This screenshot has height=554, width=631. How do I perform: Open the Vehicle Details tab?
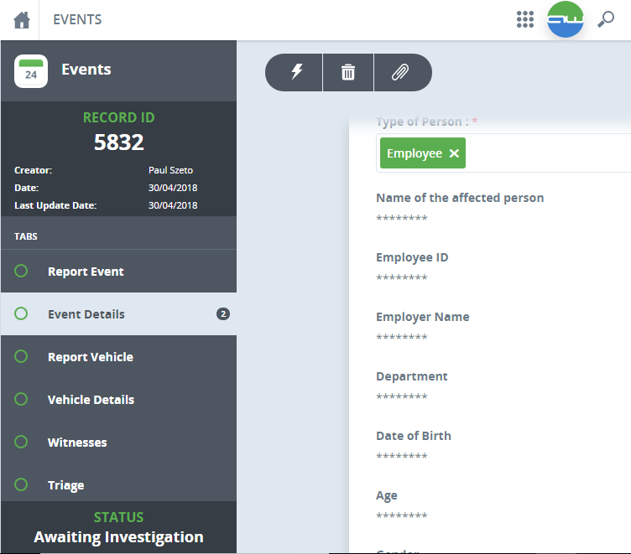[x=91, y=400]
